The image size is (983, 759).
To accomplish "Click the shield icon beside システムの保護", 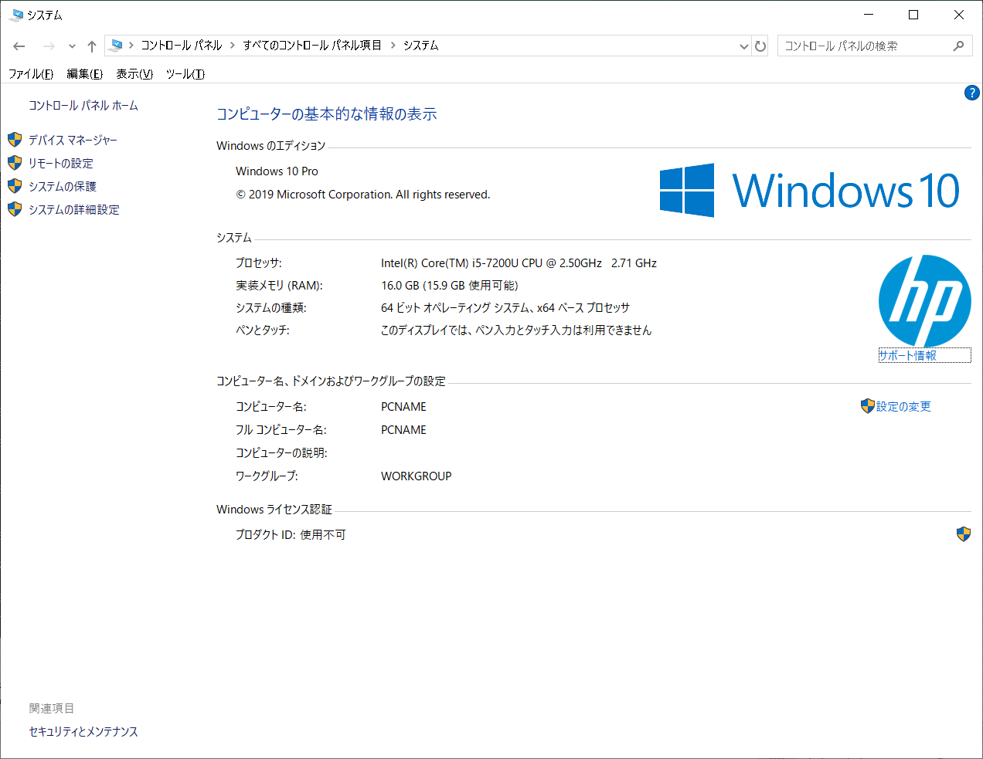I will [x=13, y=186].
